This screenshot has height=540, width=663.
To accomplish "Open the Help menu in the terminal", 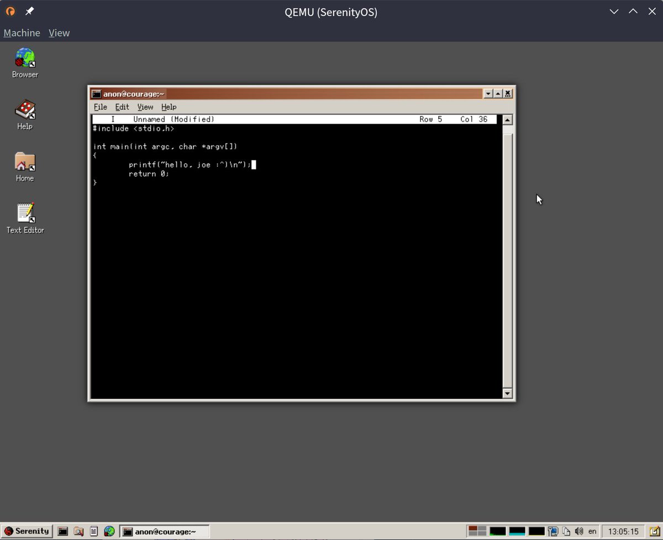I will coord(169,107).
